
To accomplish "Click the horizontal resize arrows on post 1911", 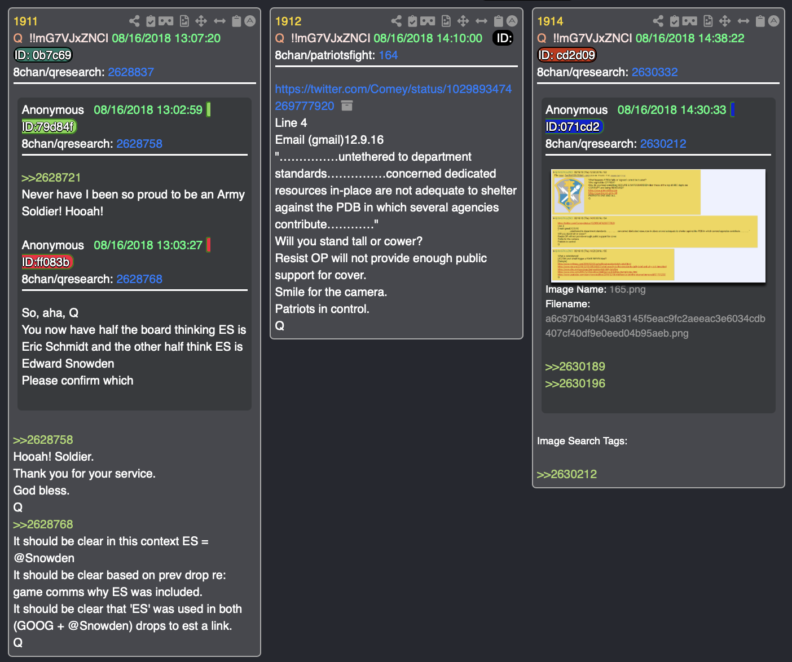I will [219, 21].
